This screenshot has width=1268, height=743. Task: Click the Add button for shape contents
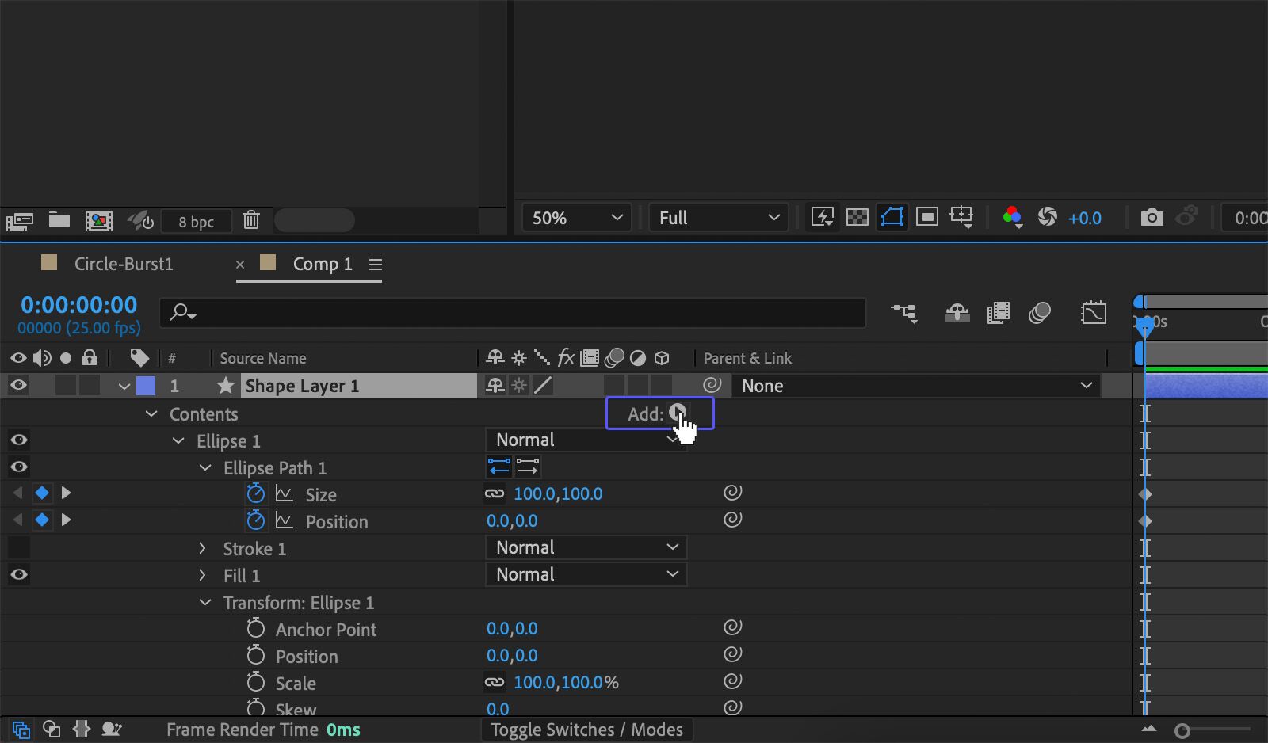(x=659, y=413)
